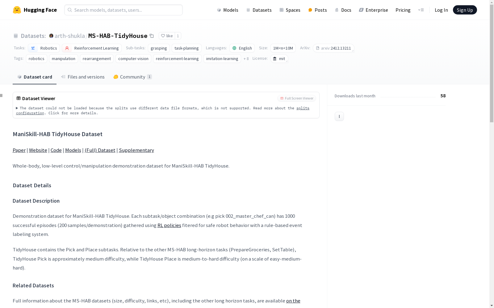494x308 pixels.
Task: Click the mit license tag
Action: 279,59
